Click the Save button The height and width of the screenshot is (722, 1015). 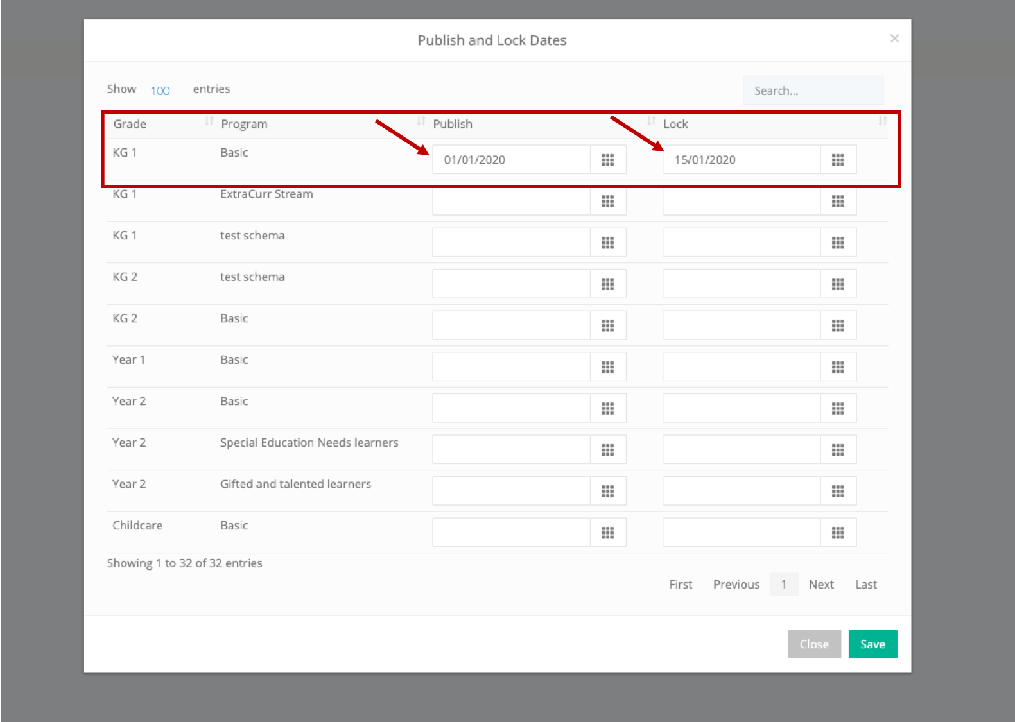[872, 644]
